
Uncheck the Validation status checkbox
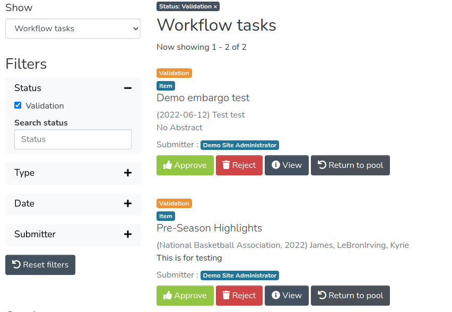point(18,105)
